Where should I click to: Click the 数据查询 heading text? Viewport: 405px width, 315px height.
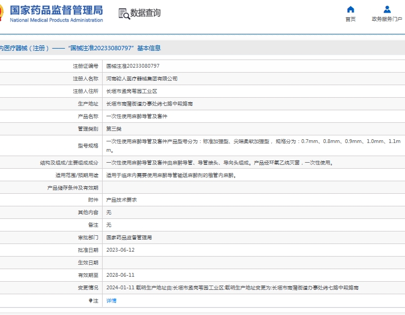pos(145,13)
